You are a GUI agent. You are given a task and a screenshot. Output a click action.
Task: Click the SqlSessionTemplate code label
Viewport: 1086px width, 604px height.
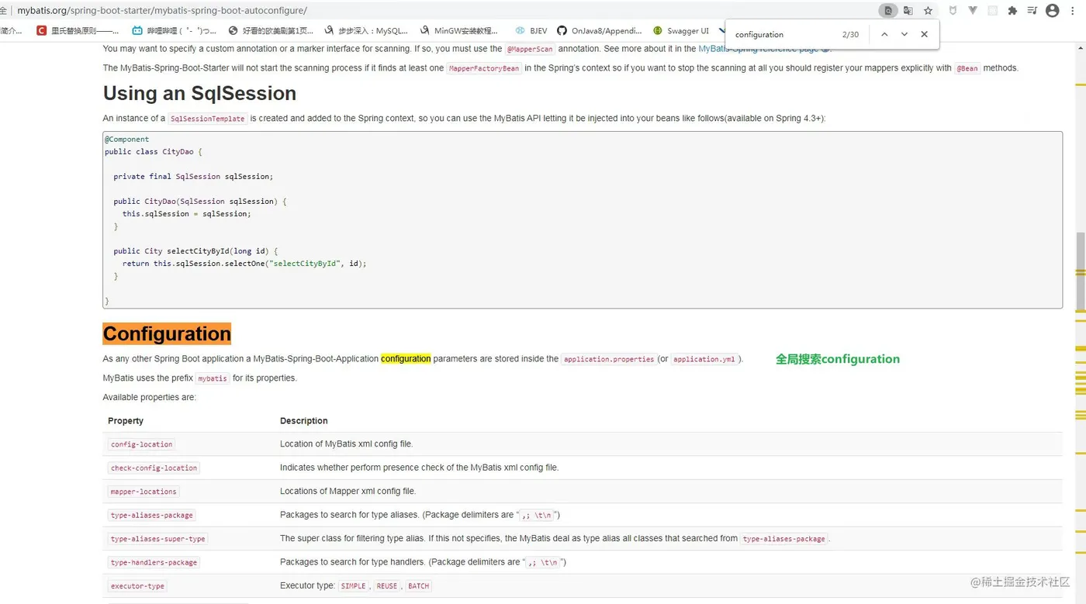(207, 119)
